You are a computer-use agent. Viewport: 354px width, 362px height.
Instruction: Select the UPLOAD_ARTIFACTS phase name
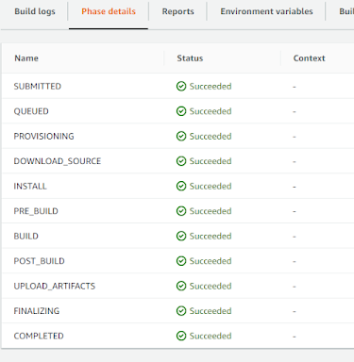[x=55, y=287]
